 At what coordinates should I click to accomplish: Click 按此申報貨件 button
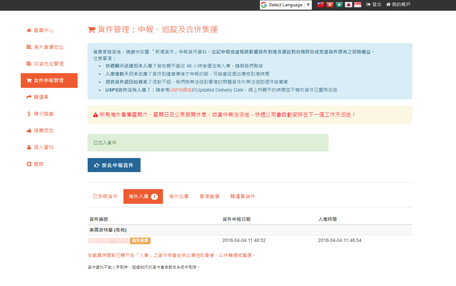coord(114,165)
